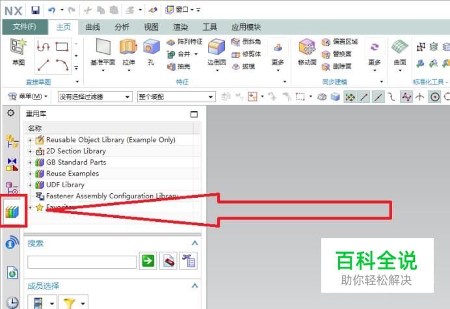
Task: Toggle the snap point enable button
Action: pos(350,97)
